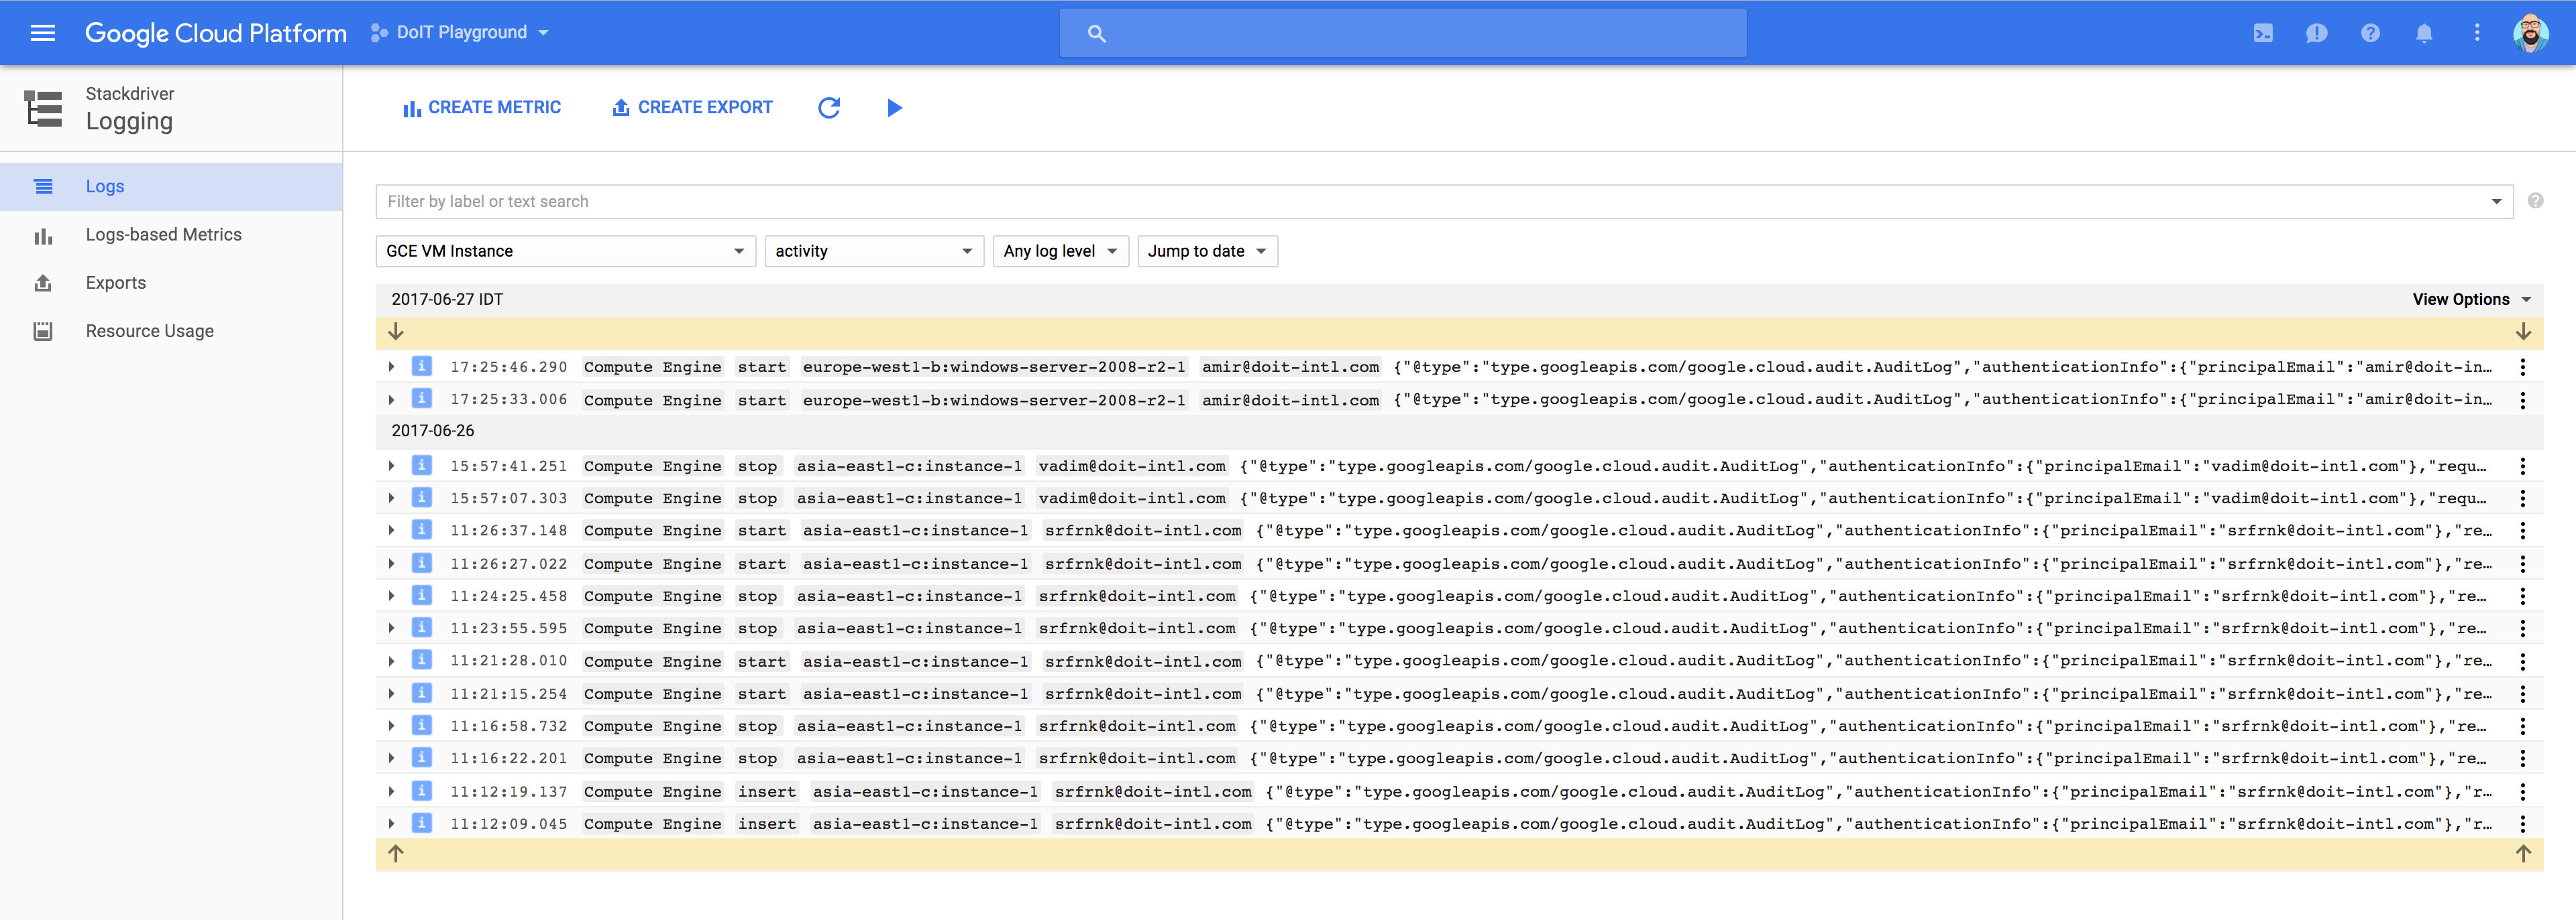Load newer logs with top-left down arrow
Screen dimensions: 2576x920
396,332
